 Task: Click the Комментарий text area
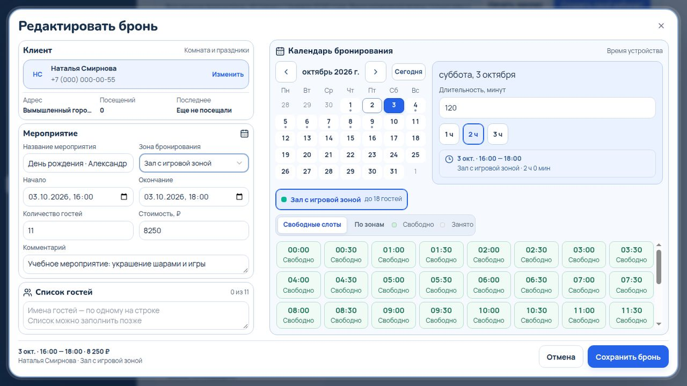click(136, 264)
